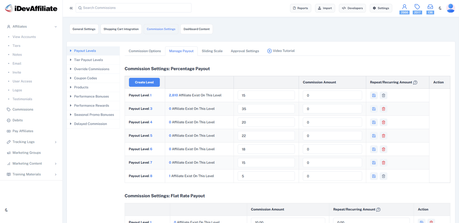Viewport: 459px width, 223px height.
Task: Open the user profile avatar
Action: [x=451, y=8]
